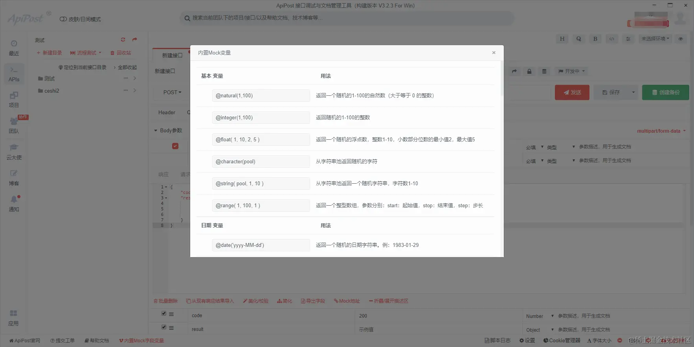Open more options for ceshi2 folder

tap(126, 90)
